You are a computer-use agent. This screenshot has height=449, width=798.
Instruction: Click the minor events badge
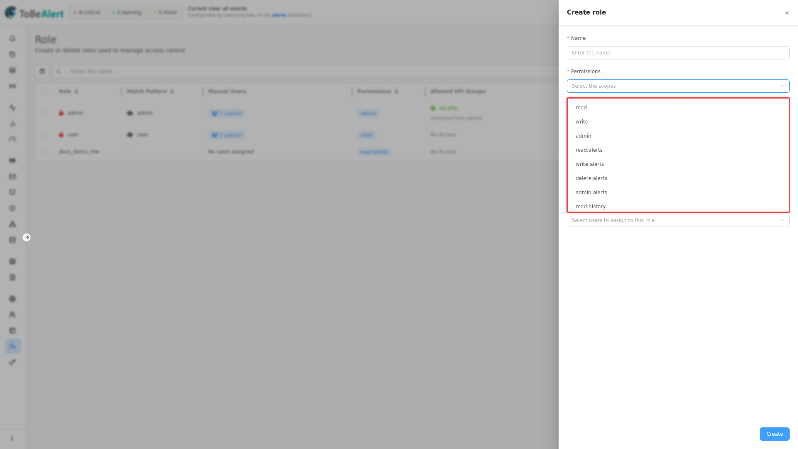coord(165,12)
